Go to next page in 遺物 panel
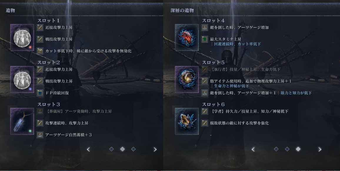 155,149
